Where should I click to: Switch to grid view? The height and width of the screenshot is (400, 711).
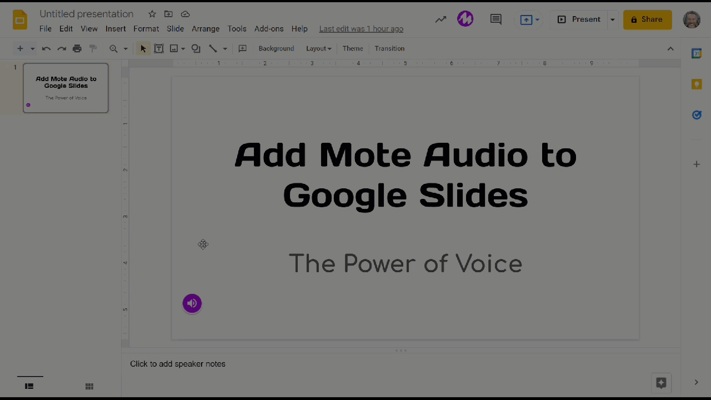89,386
